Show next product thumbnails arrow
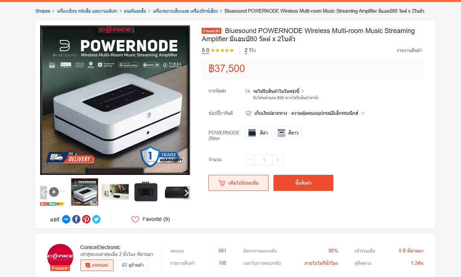Image resolution: width=461 pixels, height=277 pixels. click(186, 192)
